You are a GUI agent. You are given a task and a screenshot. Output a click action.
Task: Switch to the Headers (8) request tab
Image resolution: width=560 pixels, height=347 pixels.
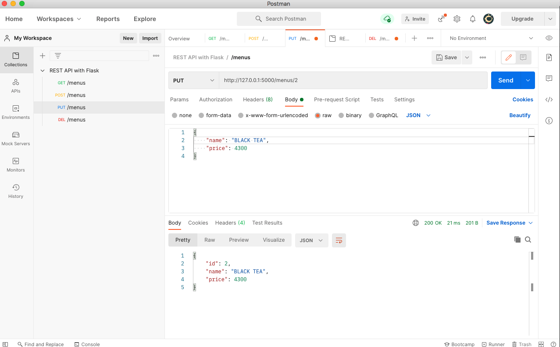click(x=258, y=100)
